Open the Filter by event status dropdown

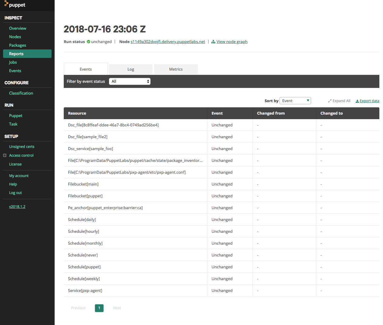(x=130, y=81)
